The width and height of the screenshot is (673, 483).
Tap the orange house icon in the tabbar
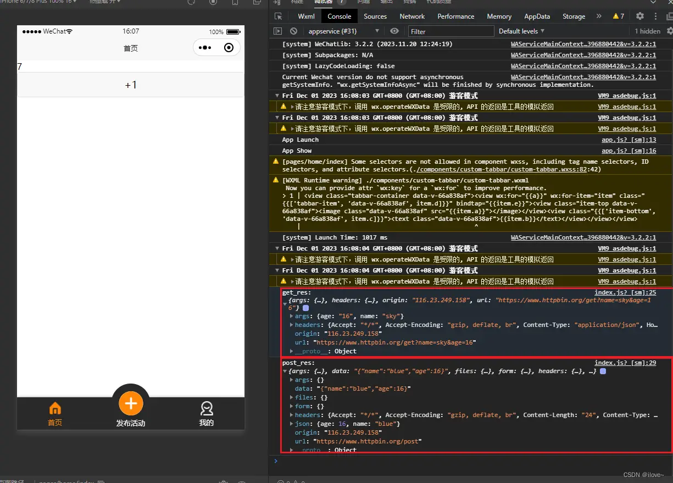tap(55, 408)
